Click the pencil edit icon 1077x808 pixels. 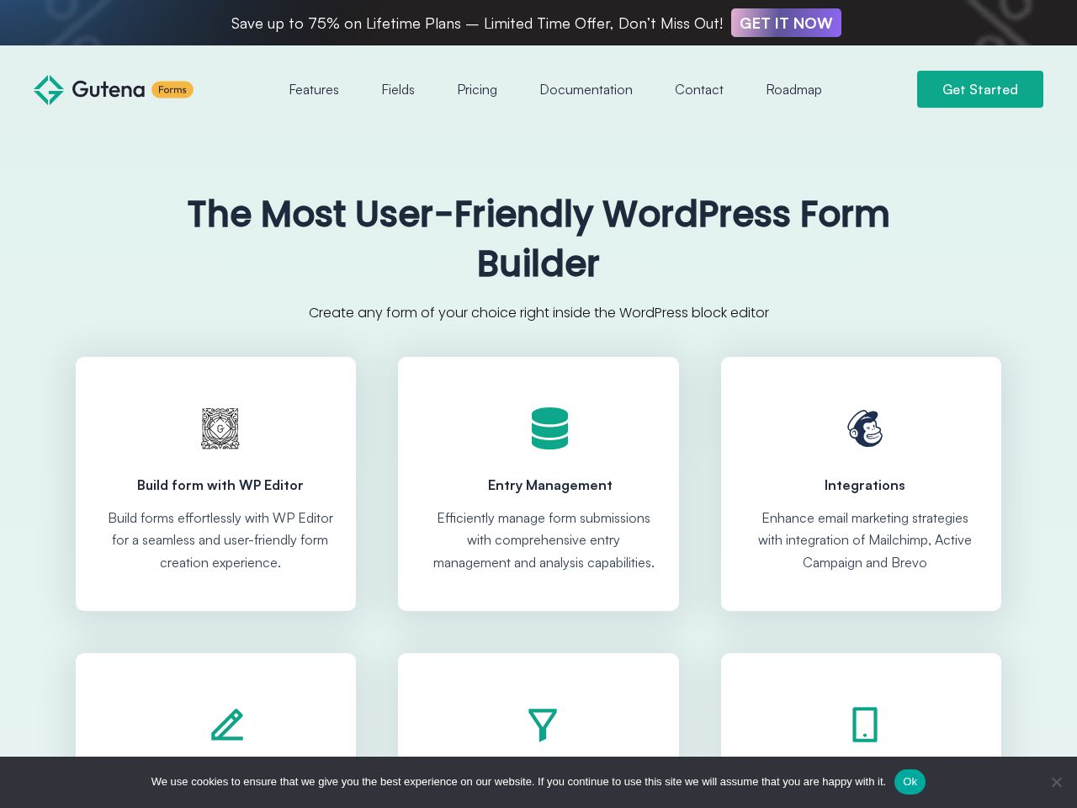click(227, 725)
